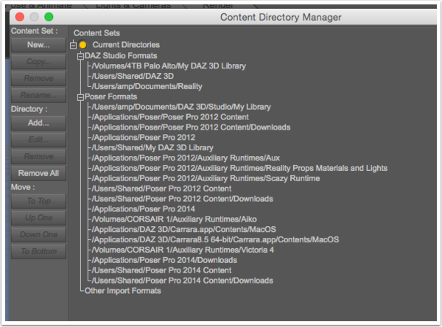The image size is (442, 327).
Task: Click the Content Sets column header
Action: tap(97, 33)
